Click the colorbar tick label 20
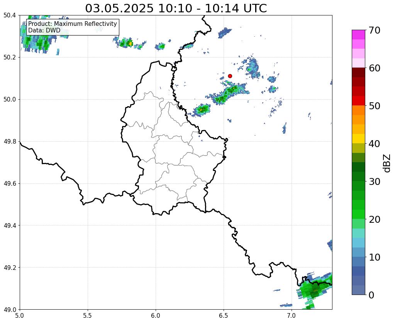The width and height of the screenshot is (395, 322). (x=374, y=219)
